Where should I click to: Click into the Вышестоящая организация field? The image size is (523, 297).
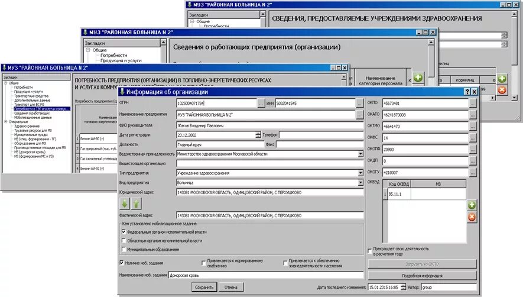coord(269,164)
